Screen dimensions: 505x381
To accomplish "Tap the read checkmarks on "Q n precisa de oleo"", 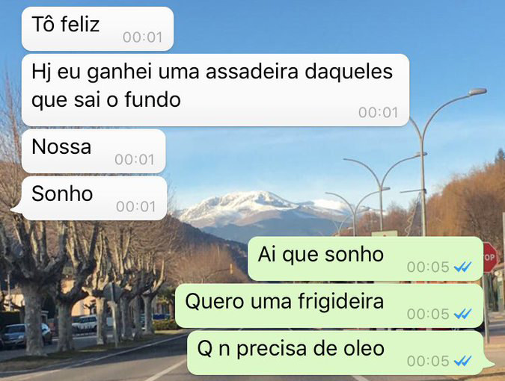I will click(463, 361).
